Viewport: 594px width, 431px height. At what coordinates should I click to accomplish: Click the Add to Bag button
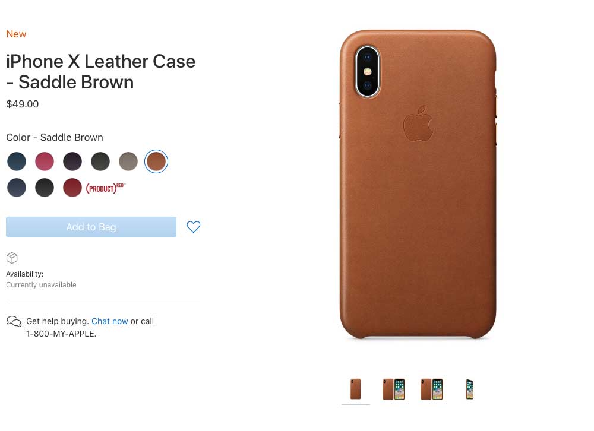(x=91, y=227)
